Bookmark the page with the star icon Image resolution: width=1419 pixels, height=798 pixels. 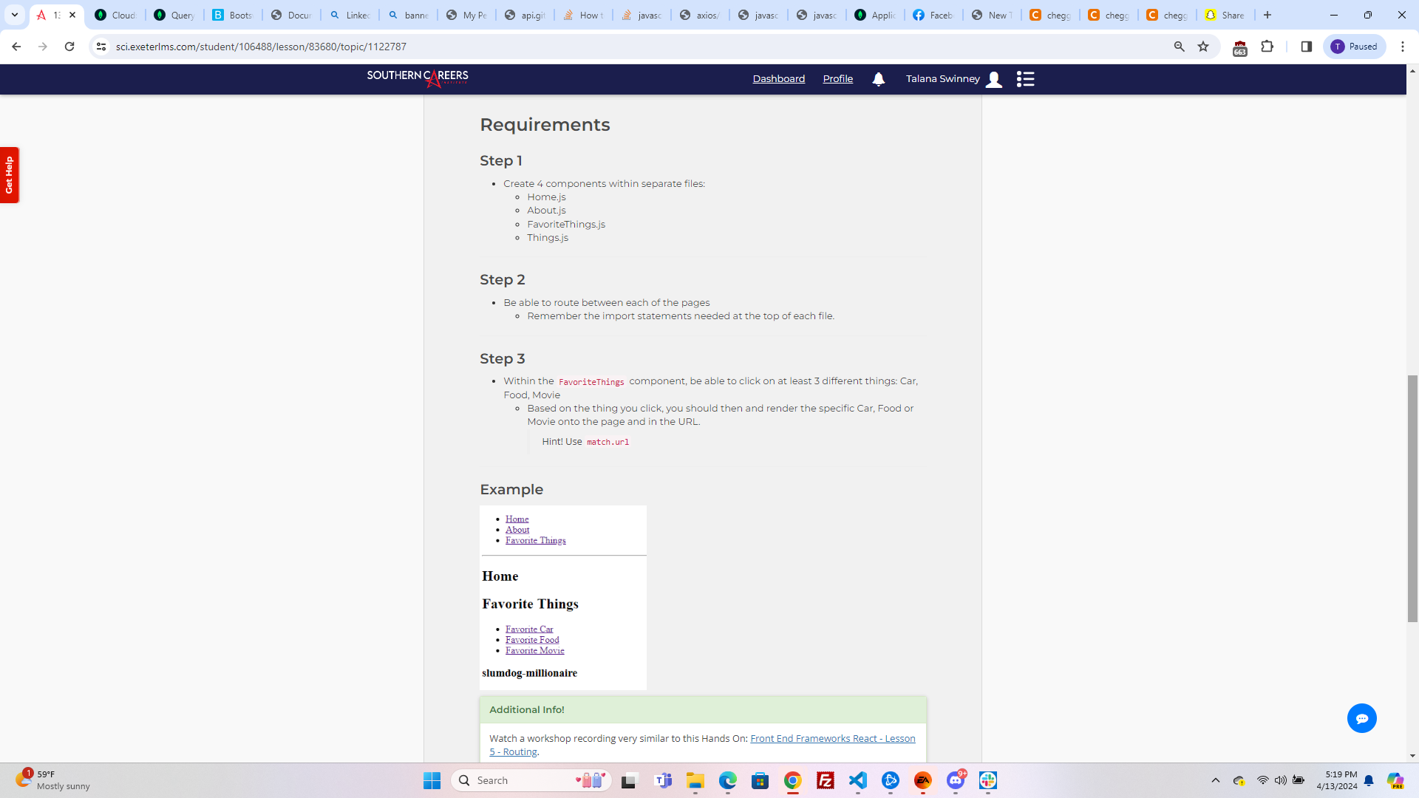(1203, 46)
